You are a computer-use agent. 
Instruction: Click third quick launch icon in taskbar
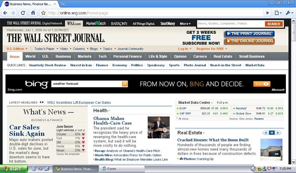(47, 169)
